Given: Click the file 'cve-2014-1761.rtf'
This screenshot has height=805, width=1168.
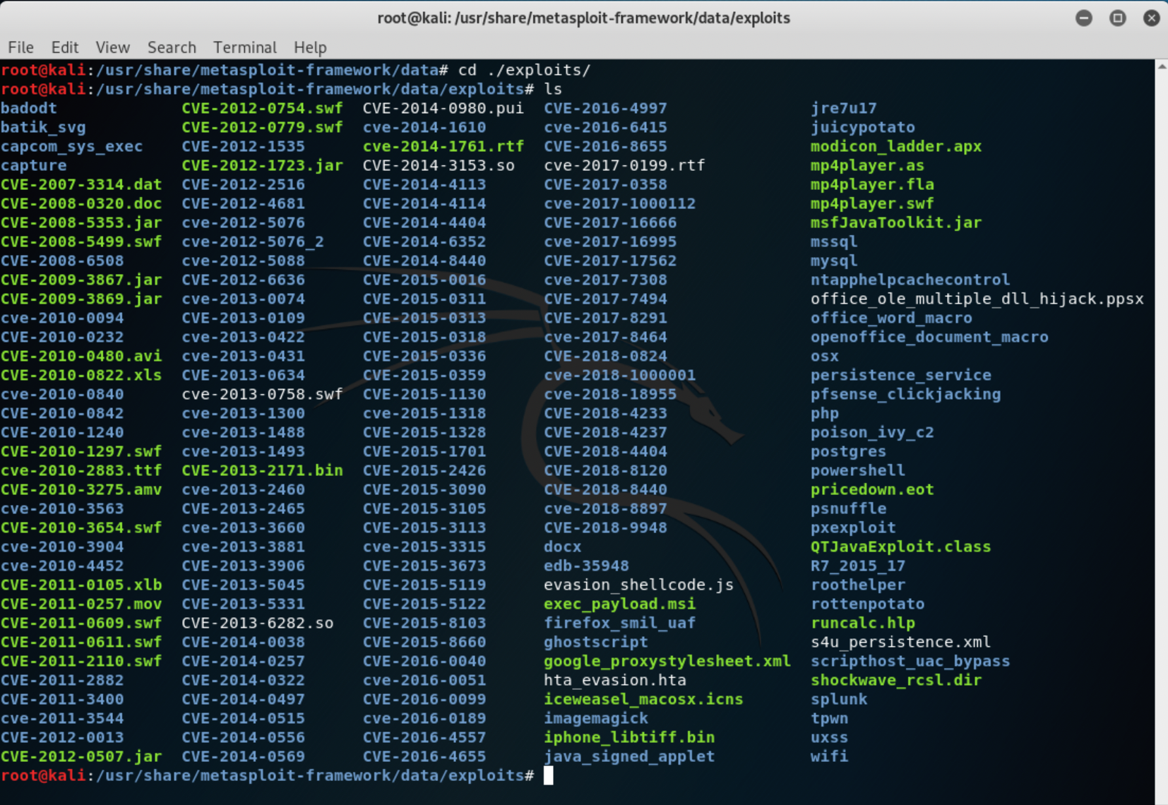Looking at the screenshot, I should (443, 146).
